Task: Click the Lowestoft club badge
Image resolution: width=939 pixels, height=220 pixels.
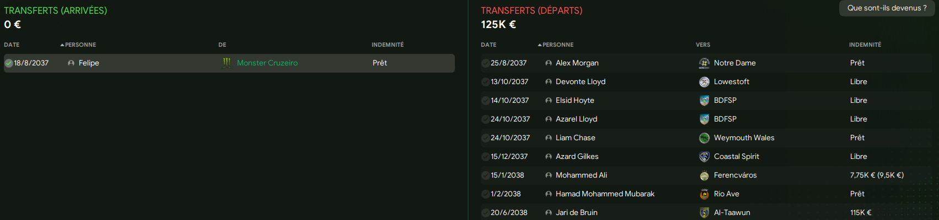Action: [x=704, y=82]
